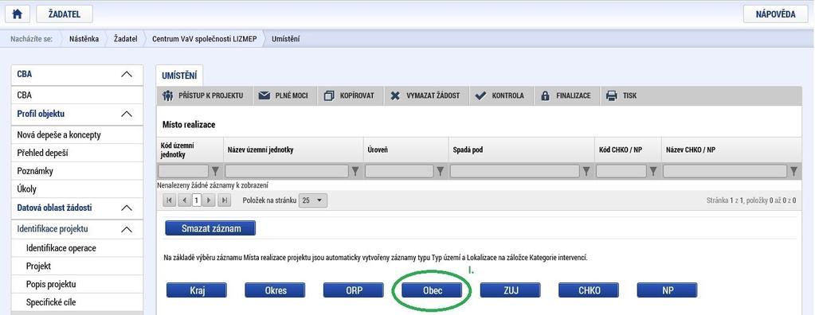815x315 pixels.
Task: Click the Okres button
Action: (x=275, y=290)
